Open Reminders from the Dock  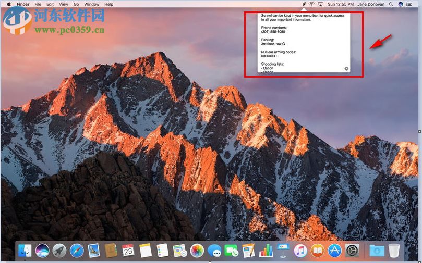click(163, 251)
